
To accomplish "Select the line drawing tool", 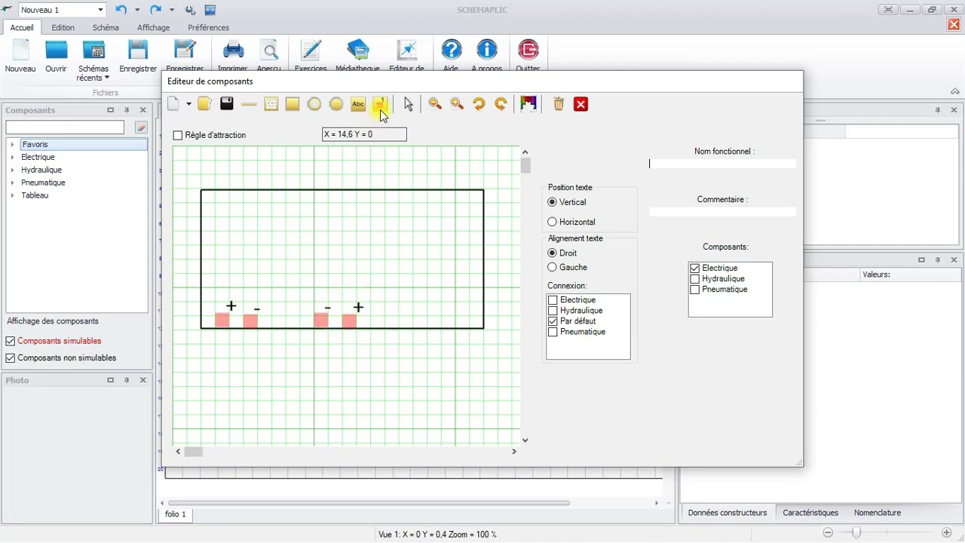I will click(249, 104).
